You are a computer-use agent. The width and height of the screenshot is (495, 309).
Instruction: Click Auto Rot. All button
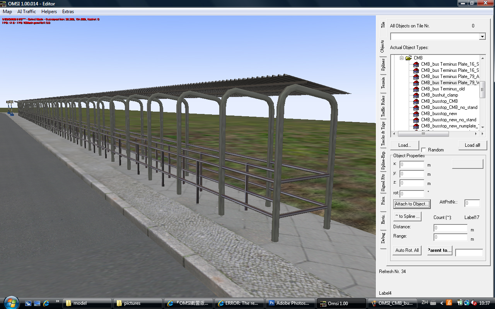click(x=407, y=250)
